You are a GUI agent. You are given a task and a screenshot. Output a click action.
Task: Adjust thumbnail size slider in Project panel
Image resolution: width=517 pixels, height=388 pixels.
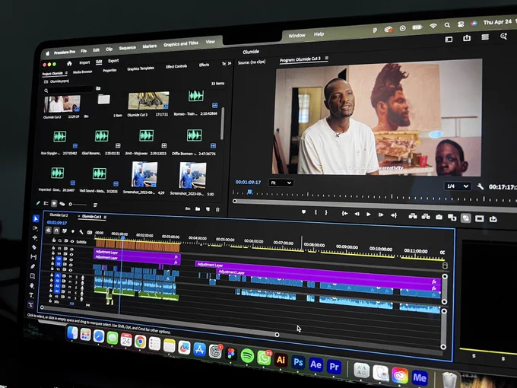pyautogui.click(x=77, y=204)
